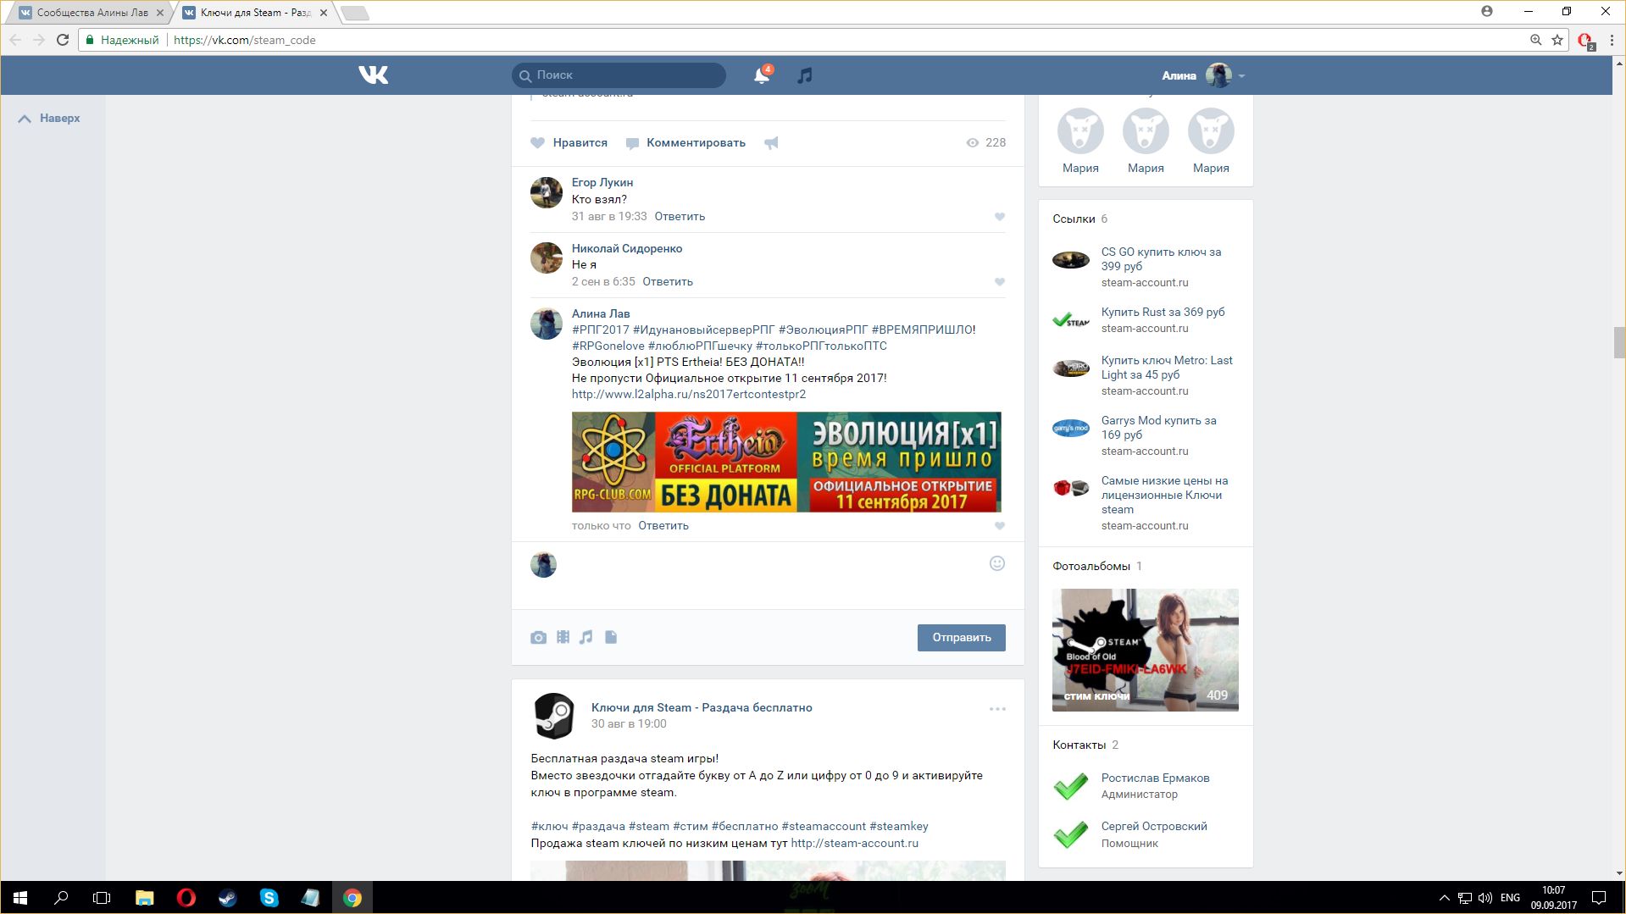
Task: Expand Алина profile dropdown arrow
Action: [x=1241, y=76]
